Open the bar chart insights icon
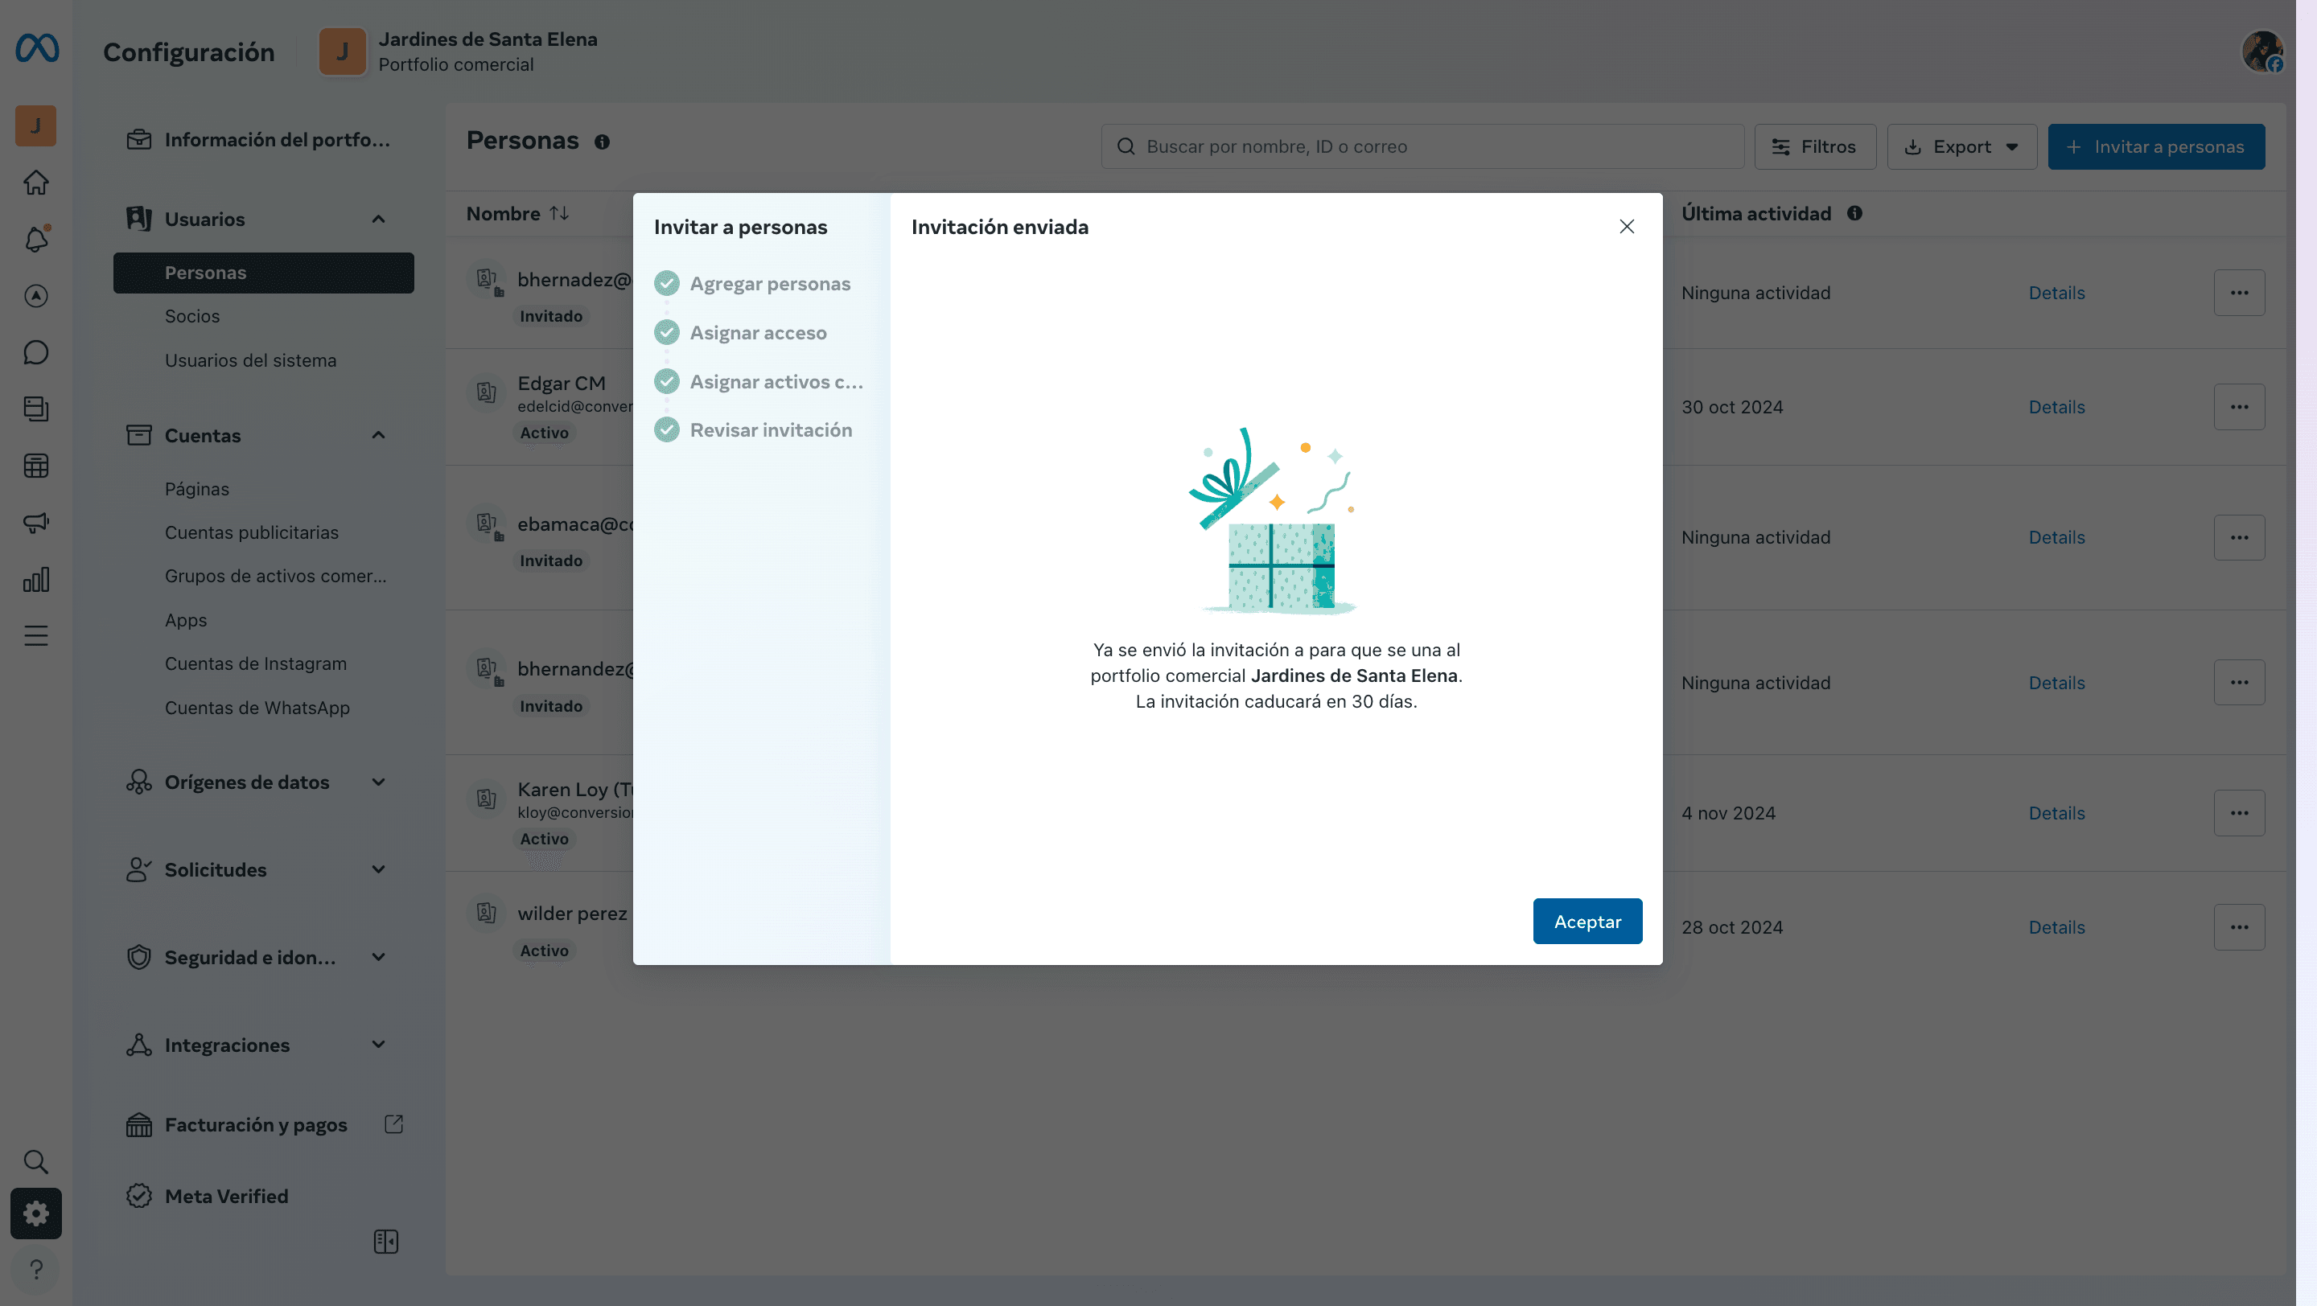This screenshot has height=1306, width=2317. [36, 580]
